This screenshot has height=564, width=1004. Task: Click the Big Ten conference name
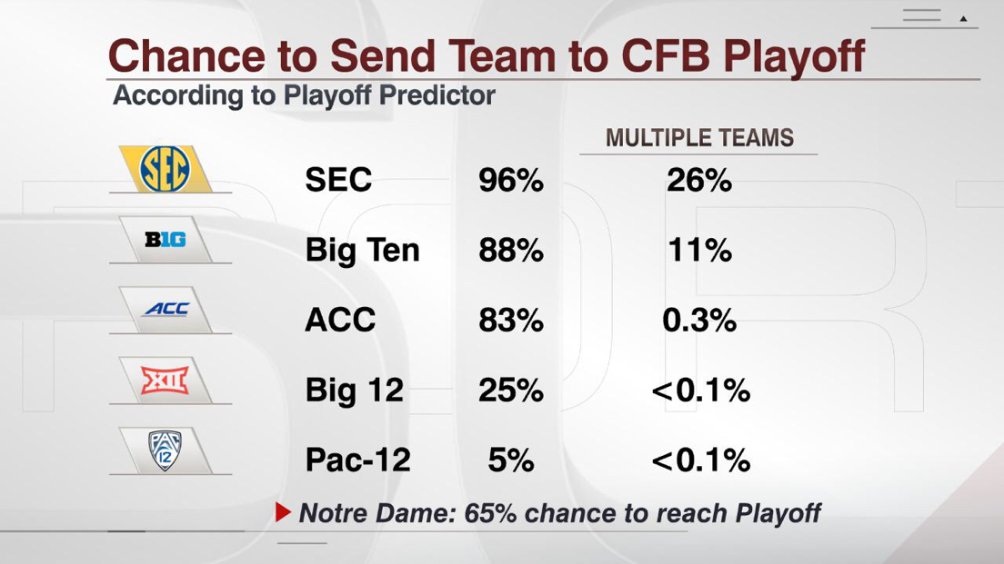(362, 250)
